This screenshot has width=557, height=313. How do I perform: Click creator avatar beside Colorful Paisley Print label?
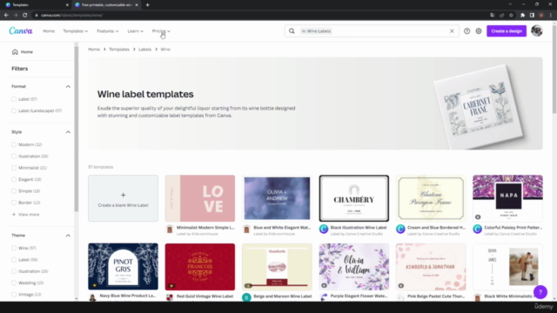pos(477,229)
